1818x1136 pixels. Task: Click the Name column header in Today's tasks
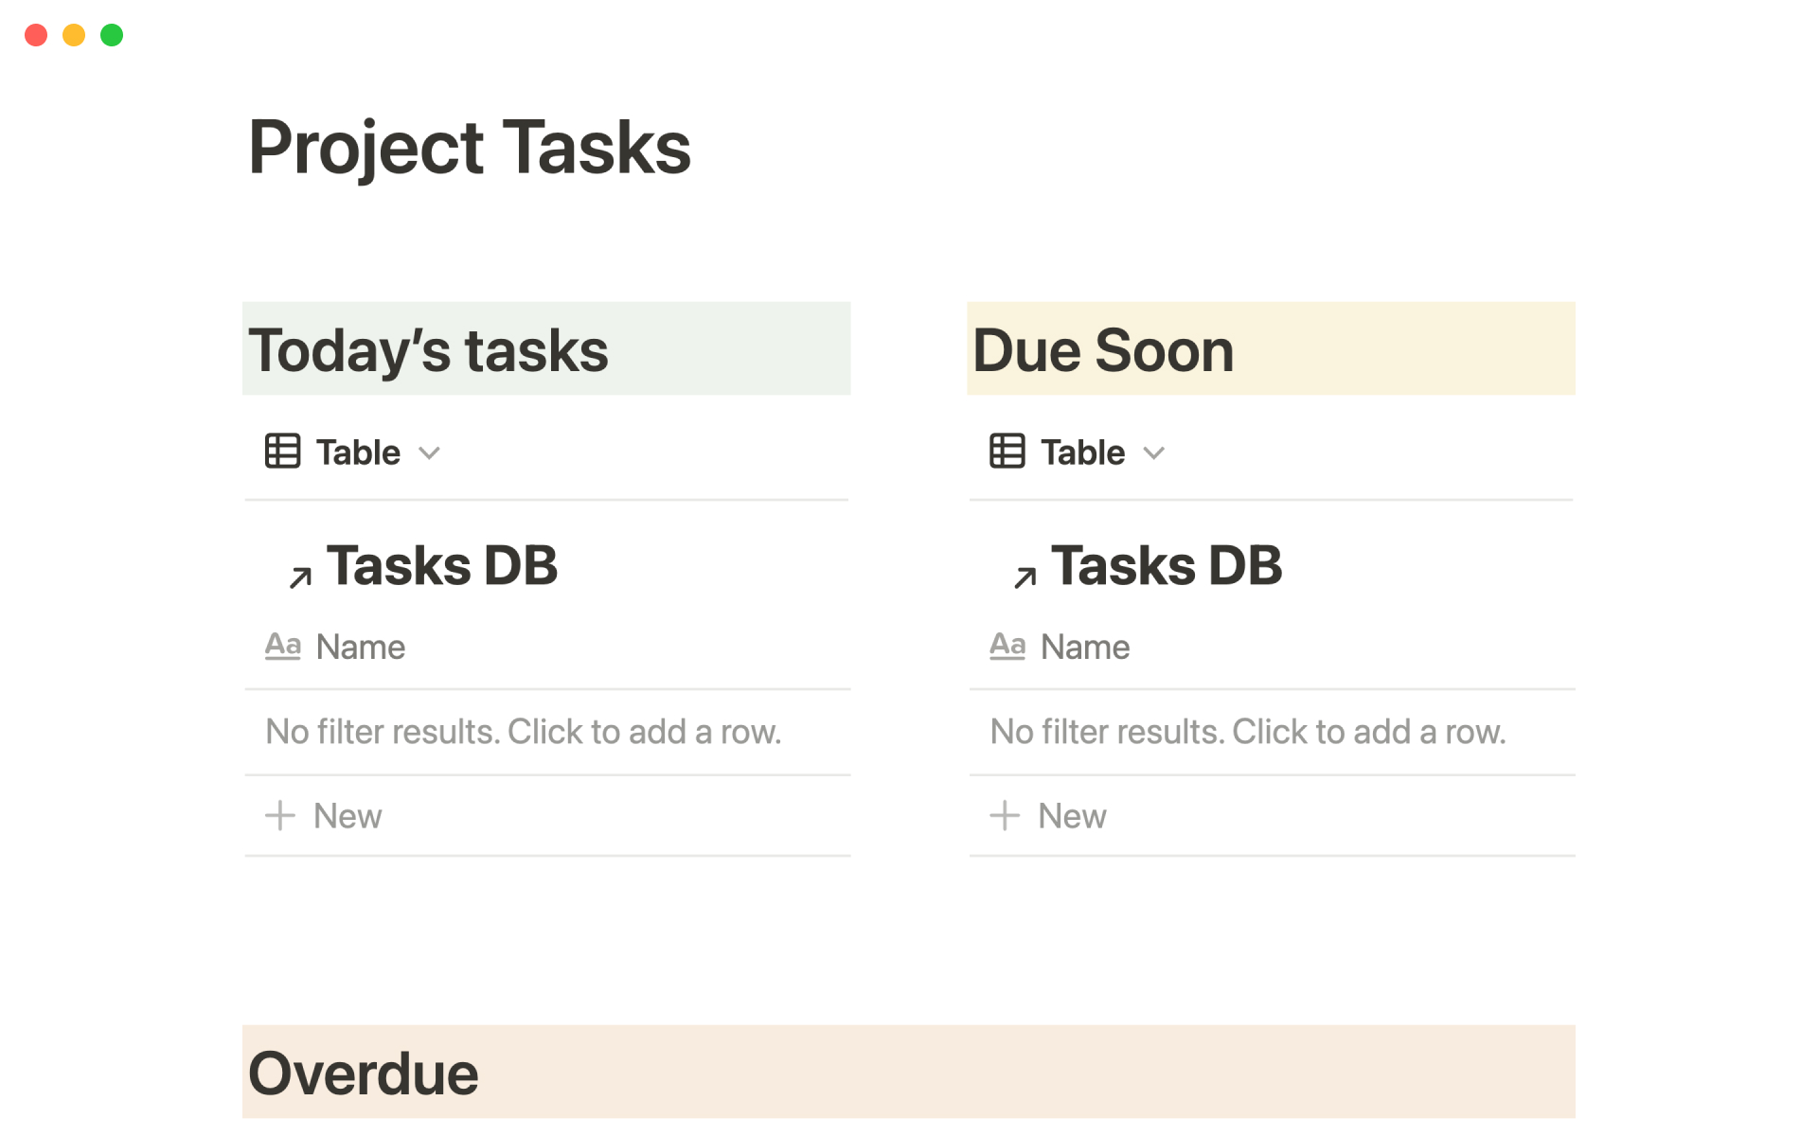click(361, 648)
